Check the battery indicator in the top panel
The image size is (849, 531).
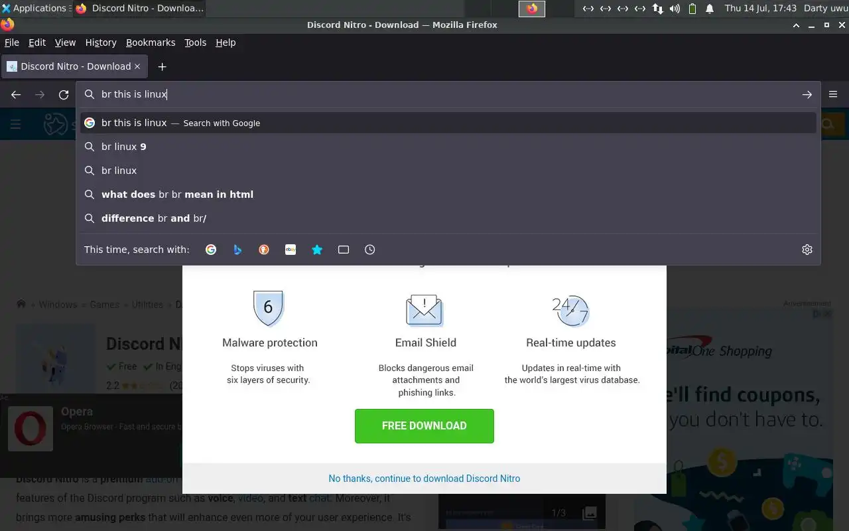[692, 9]
